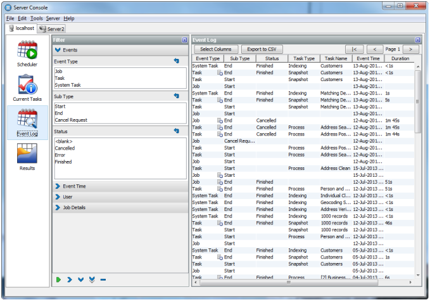Click details icon on Job Start 15-Jul-2013 row

[220, 175]
